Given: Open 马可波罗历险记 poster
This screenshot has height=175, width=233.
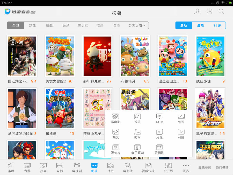Looking at the screenshot, I should [x=22, y=108].
